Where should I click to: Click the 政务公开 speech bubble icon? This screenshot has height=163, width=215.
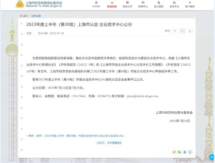[127, 2]
